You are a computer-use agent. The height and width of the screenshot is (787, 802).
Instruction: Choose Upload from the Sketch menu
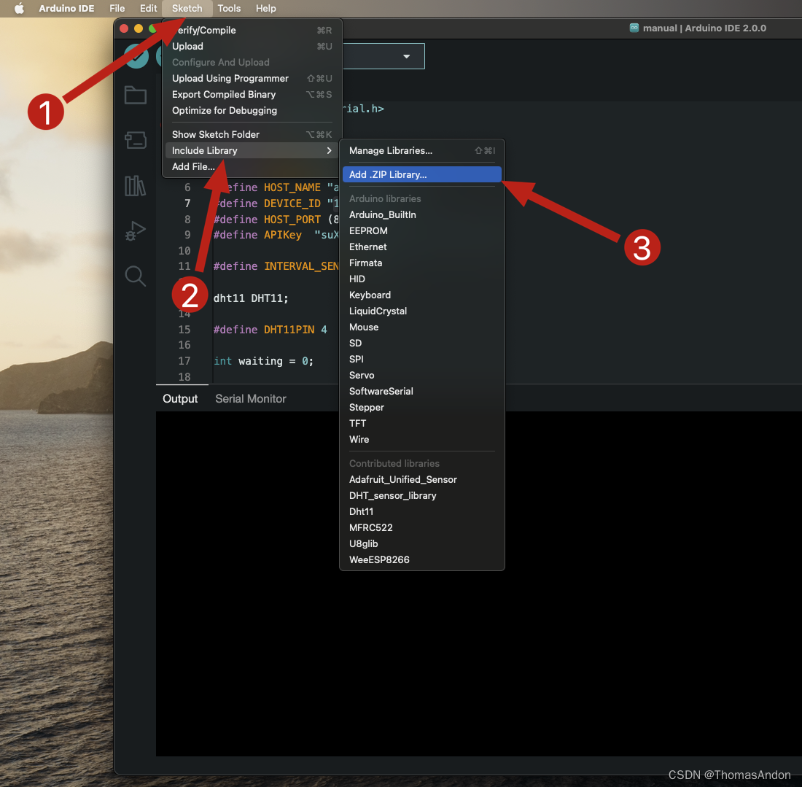click(x=252, y=46)
